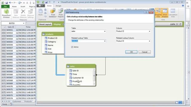Click OK in Edit Relationship dialog
The image size is (191, 107).
(x=131, y=52)
